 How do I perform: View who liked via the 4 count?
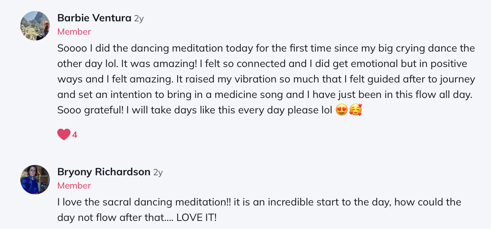pos(75,135)
